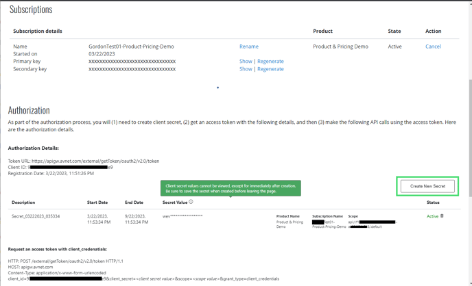
Task: Click the End Date column header
Action: pos(134,203)
